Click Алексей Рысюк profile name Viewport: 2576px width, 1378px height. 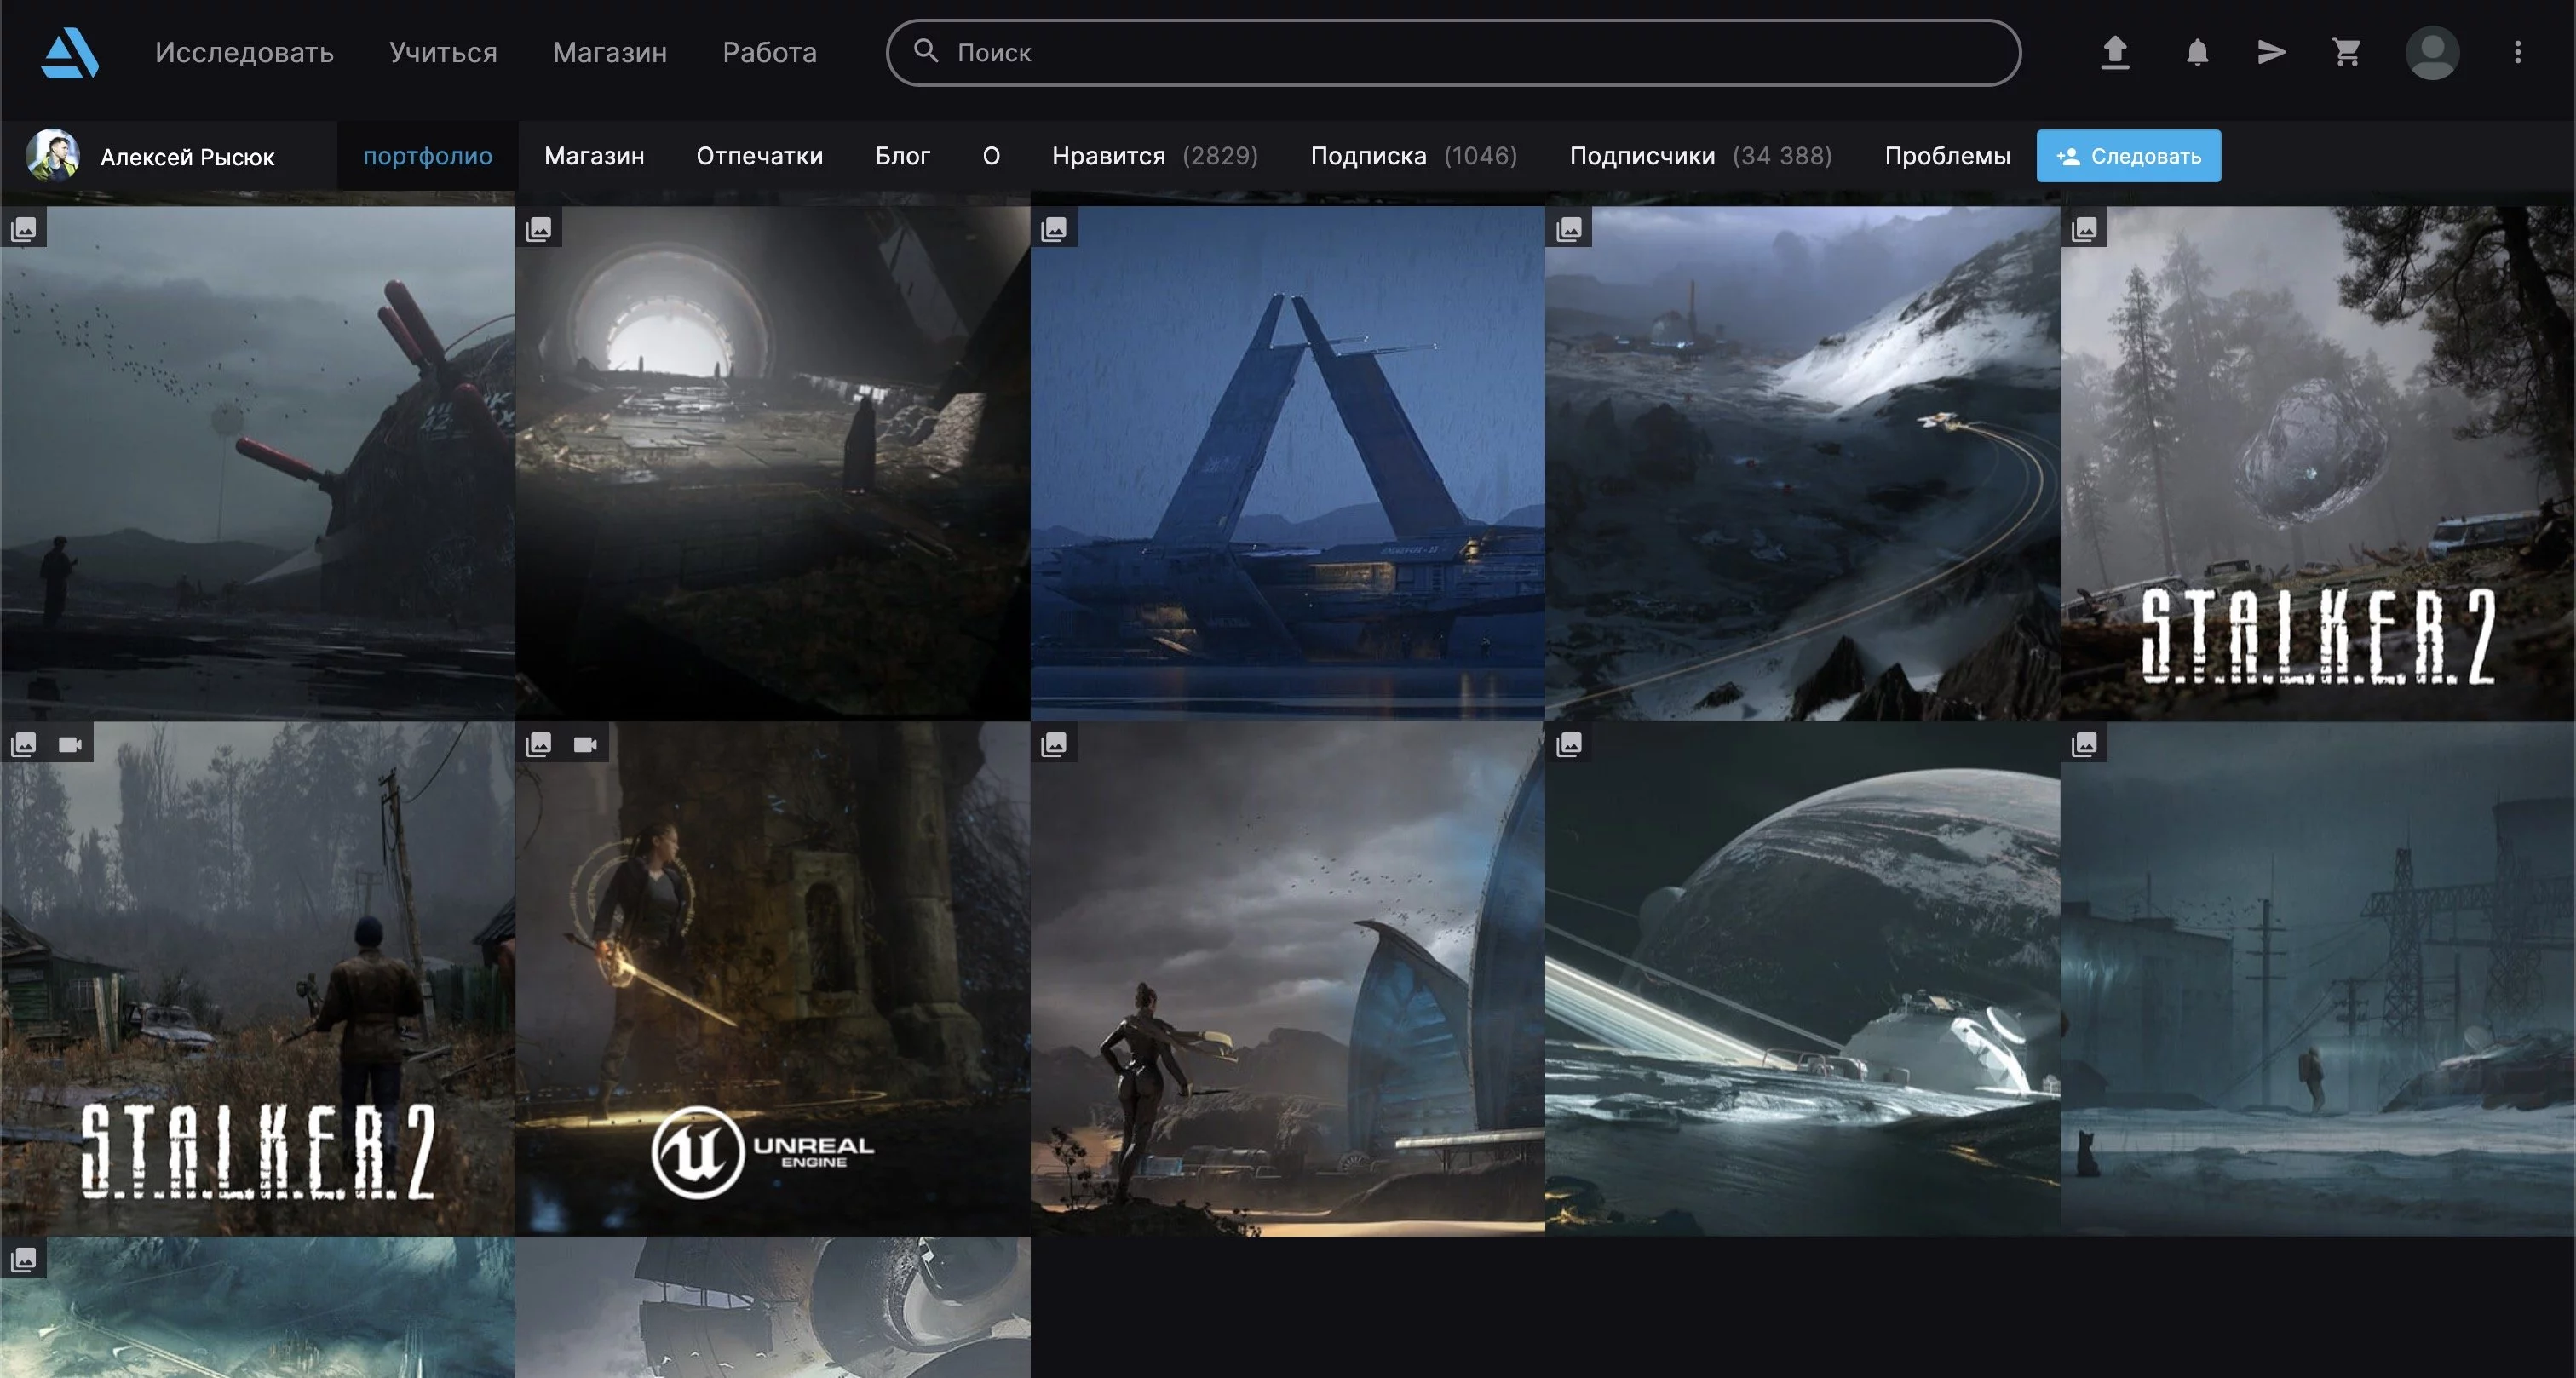pyautogui.click(x=187, y=157)
